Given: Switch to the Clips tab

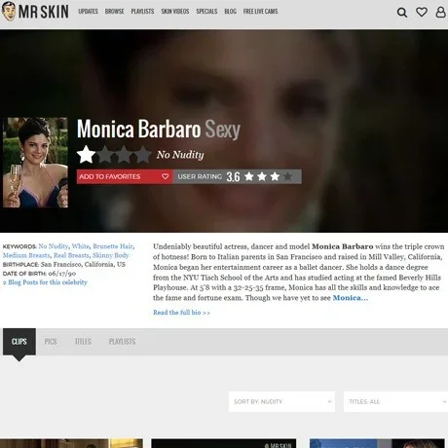Looking at the screenshot, I should click(x=19, y=342).
